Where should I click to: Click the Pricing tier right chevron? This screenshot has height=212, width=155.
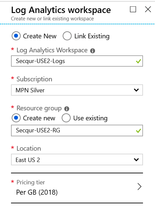click(139, 187)
